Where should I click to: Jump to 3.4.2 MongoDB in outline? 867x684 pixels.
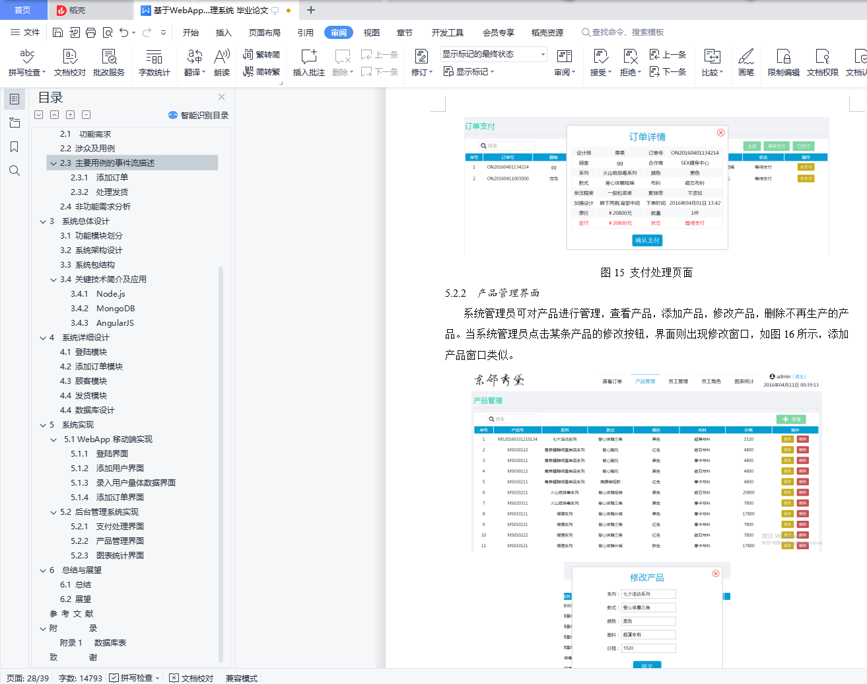(102, 309)
